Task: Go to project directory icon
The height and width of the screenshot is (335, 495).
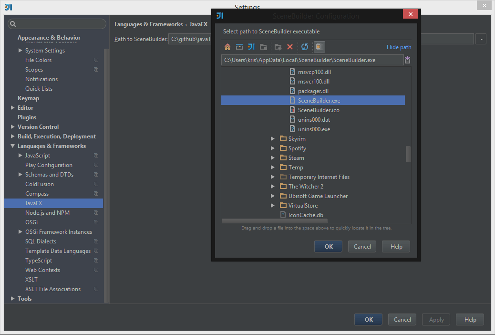Action: [x=251, y=47]
